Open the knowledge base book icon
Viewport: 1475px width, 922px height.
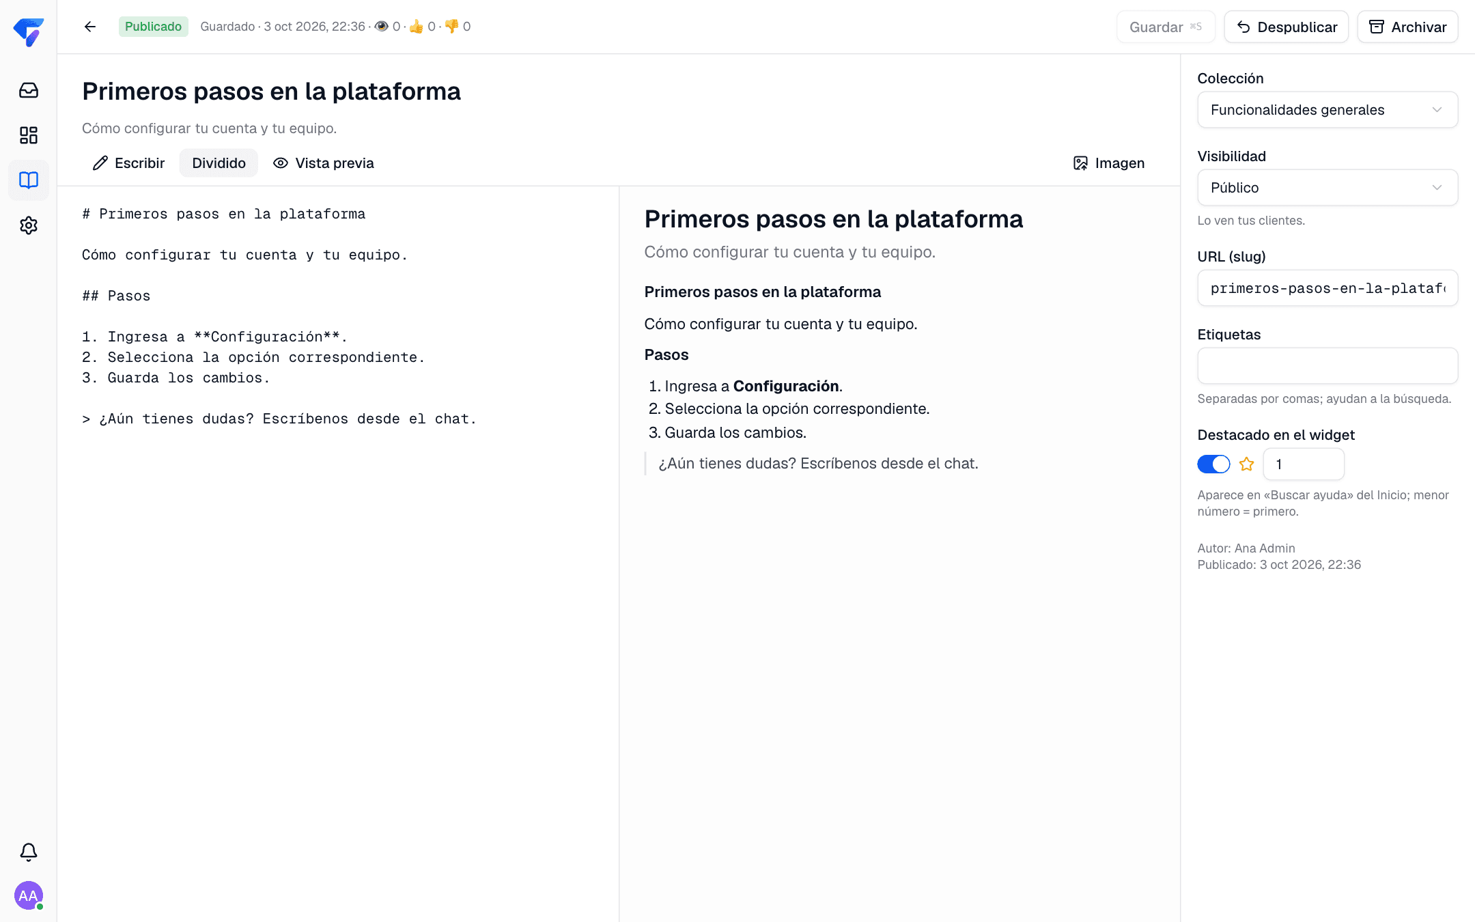pyautogui.click(x=29, y=180)
